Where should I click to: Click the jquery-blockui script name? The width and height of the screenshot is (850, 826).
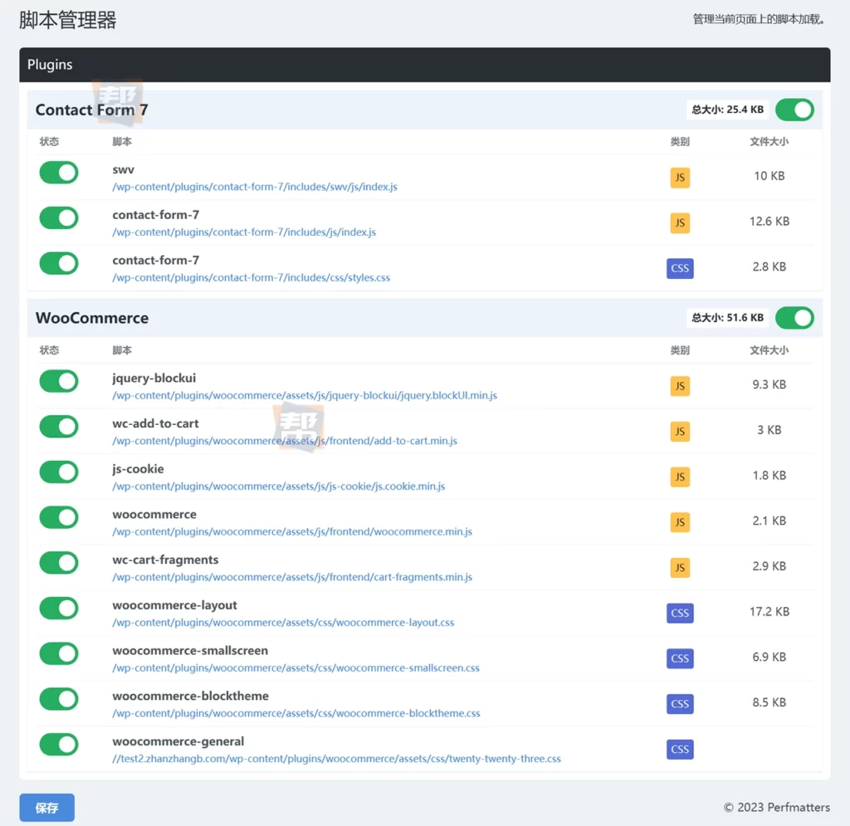coord(154,379)
